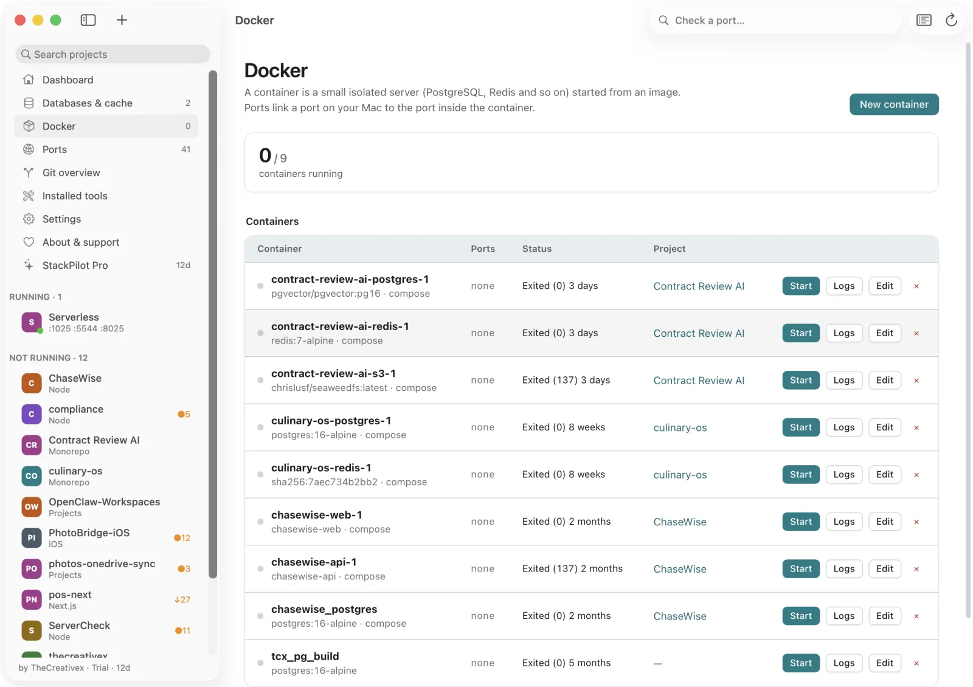Select the ChaseWise project avatar

coord(32,383)
